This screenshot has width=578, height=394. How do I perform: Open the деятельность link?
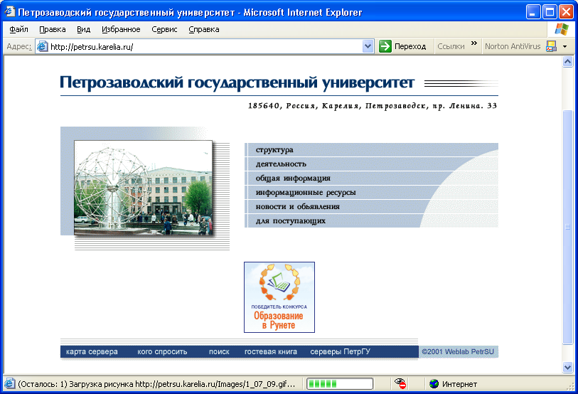click(x=281, y=164)
